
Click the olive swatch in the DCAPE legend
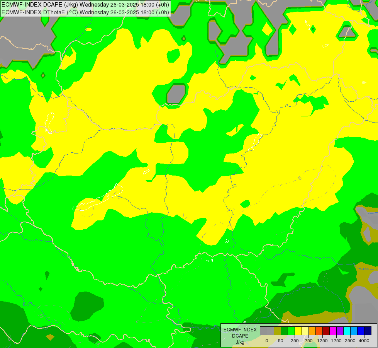(278, 331)
